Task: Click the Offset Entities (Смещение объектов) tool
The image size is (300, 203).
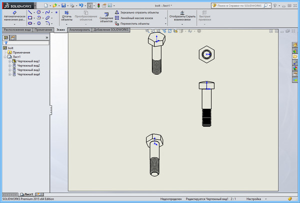Action: 106,17
